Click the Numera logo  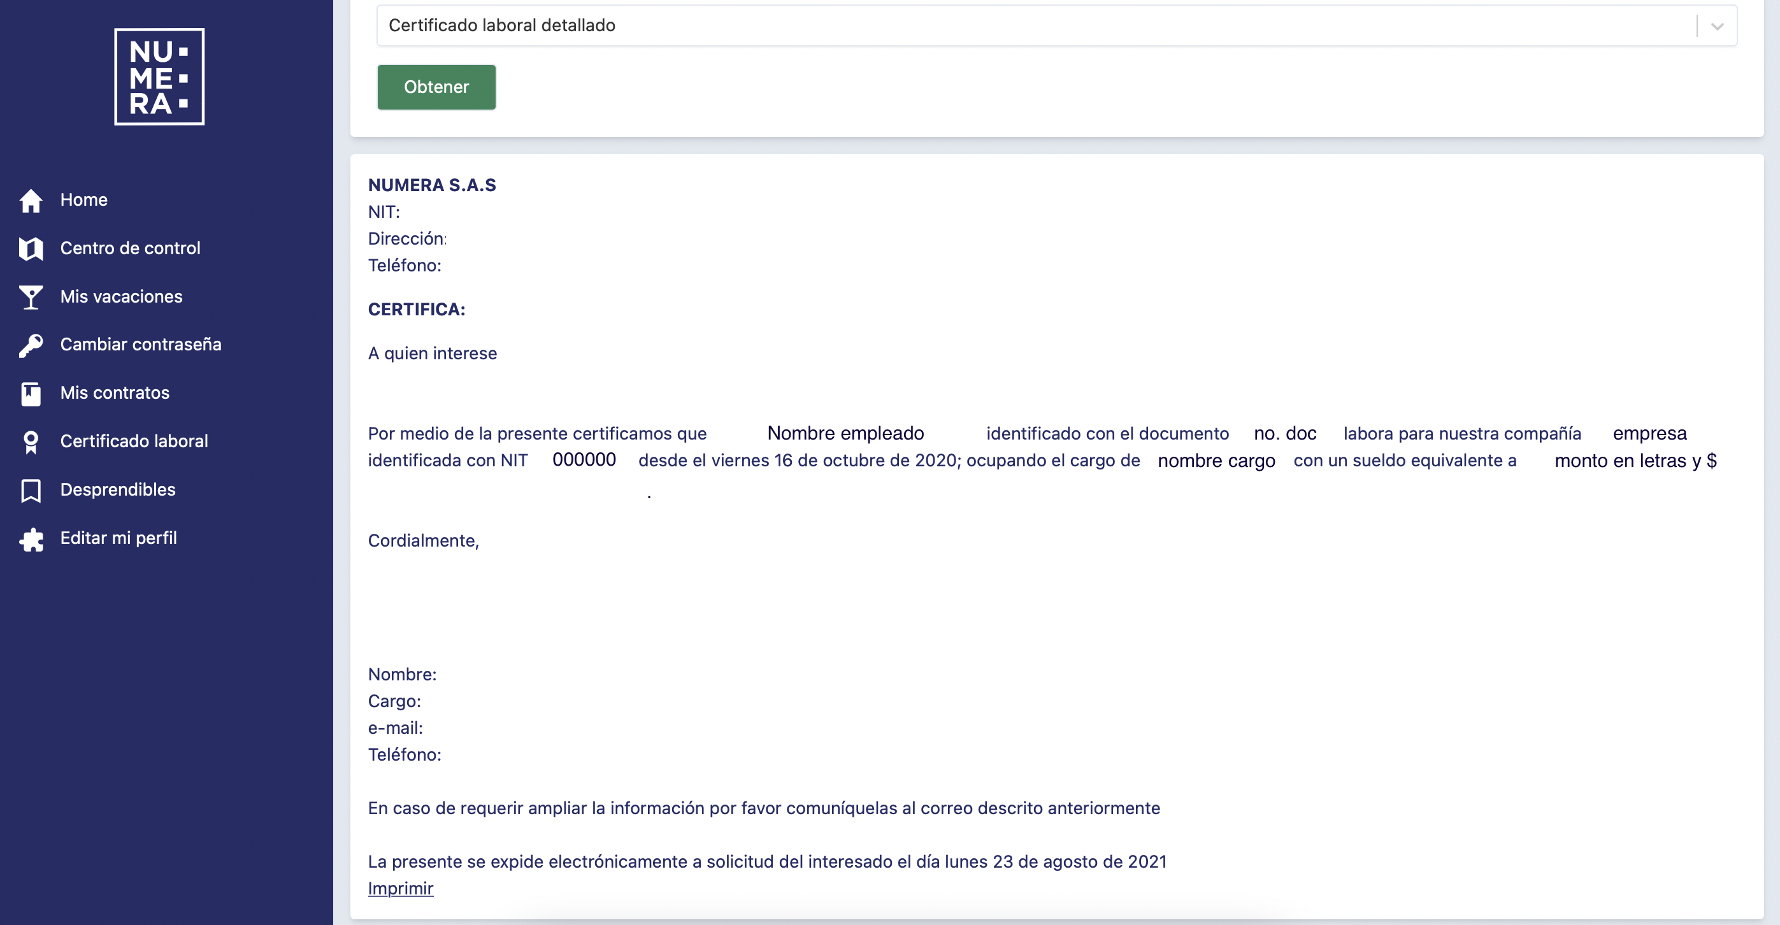click(159, 76)
